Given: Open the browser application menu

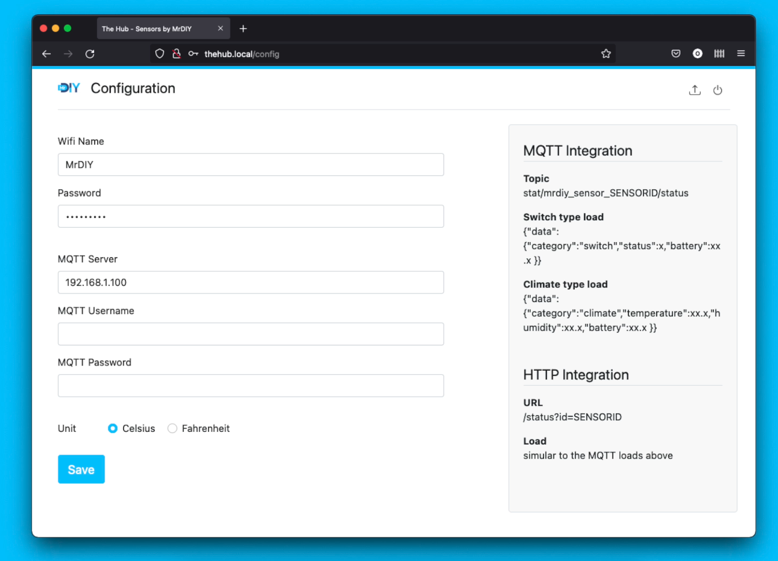Looking at the screenshot, I should click(741, 53).
